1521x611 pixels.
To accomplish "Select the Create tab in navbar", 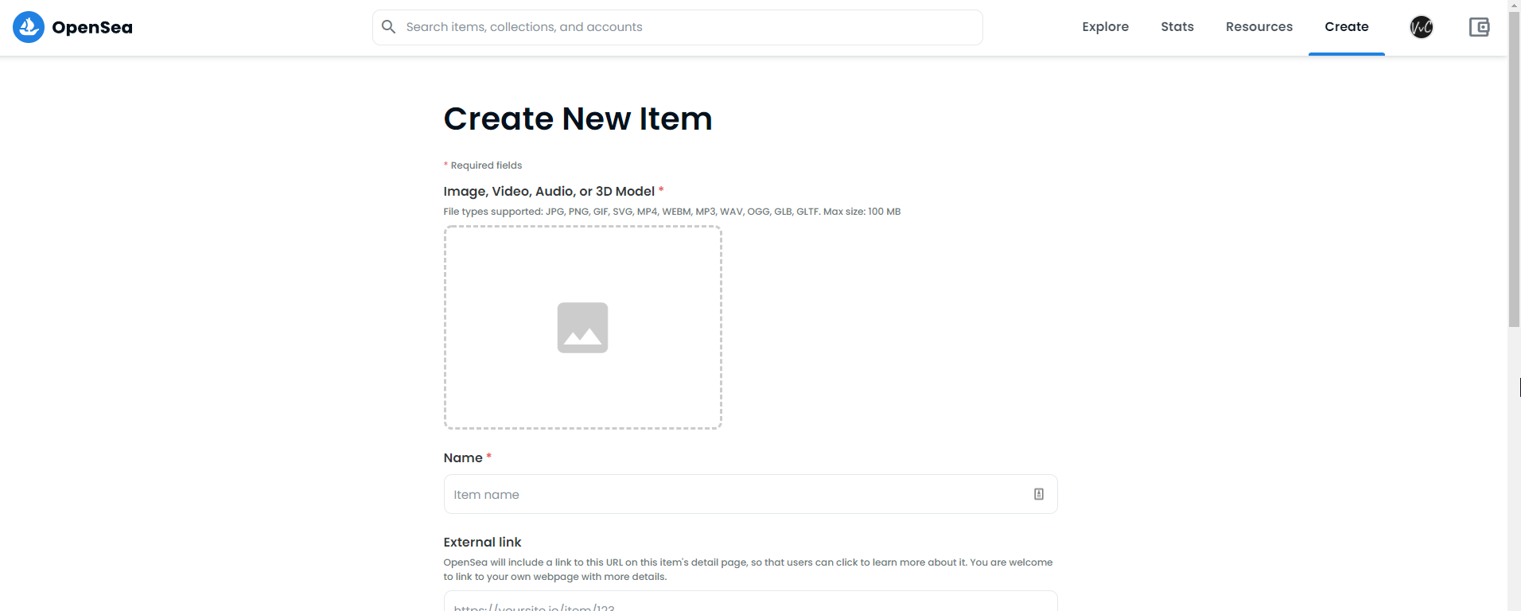I will click(1346, 27).
